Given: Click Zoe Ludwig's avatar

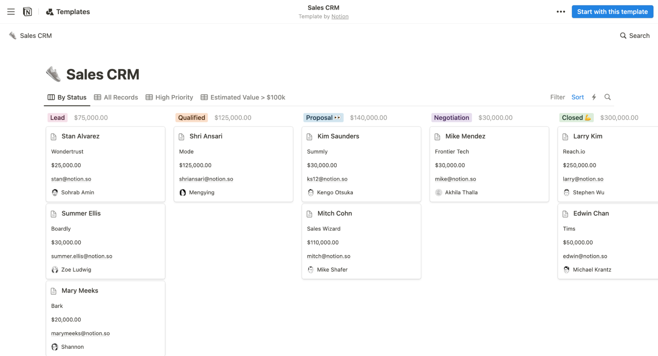Looking at the screenshot, I should [x=55, y=270].
